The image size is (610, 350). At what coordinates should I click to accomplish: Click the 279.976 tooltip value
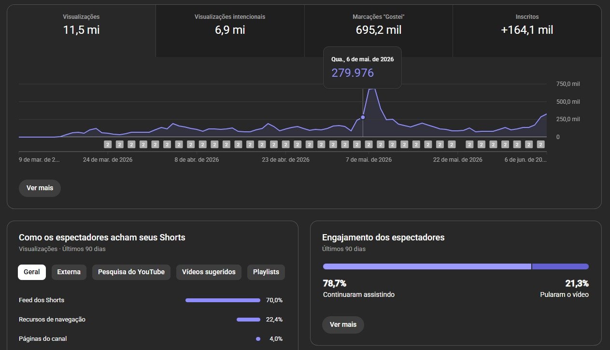(x=353, y=73)
